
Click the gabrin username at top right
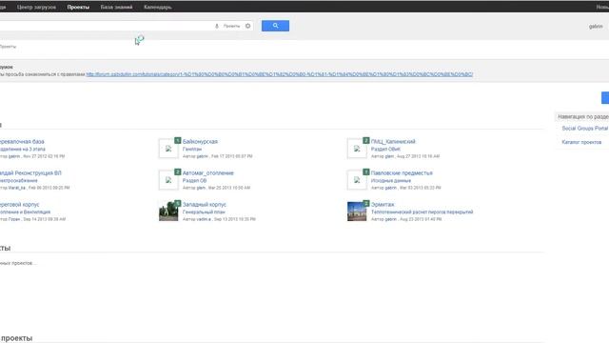click(x=596, y=26)
